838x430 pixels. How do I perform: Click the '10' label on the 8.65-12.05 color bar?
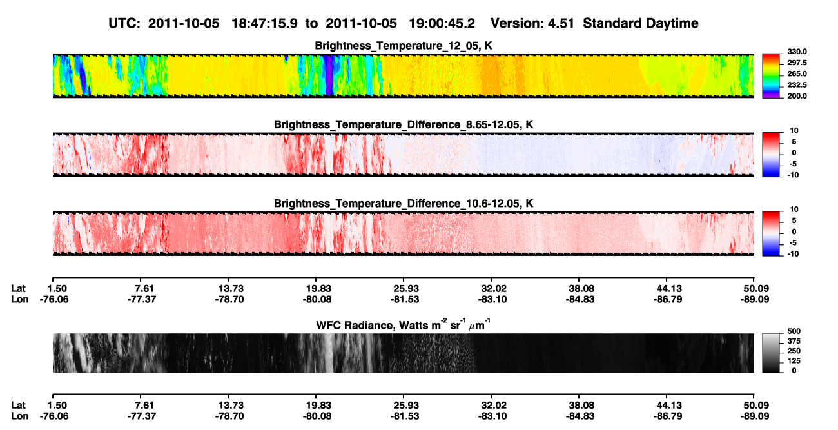794,131
